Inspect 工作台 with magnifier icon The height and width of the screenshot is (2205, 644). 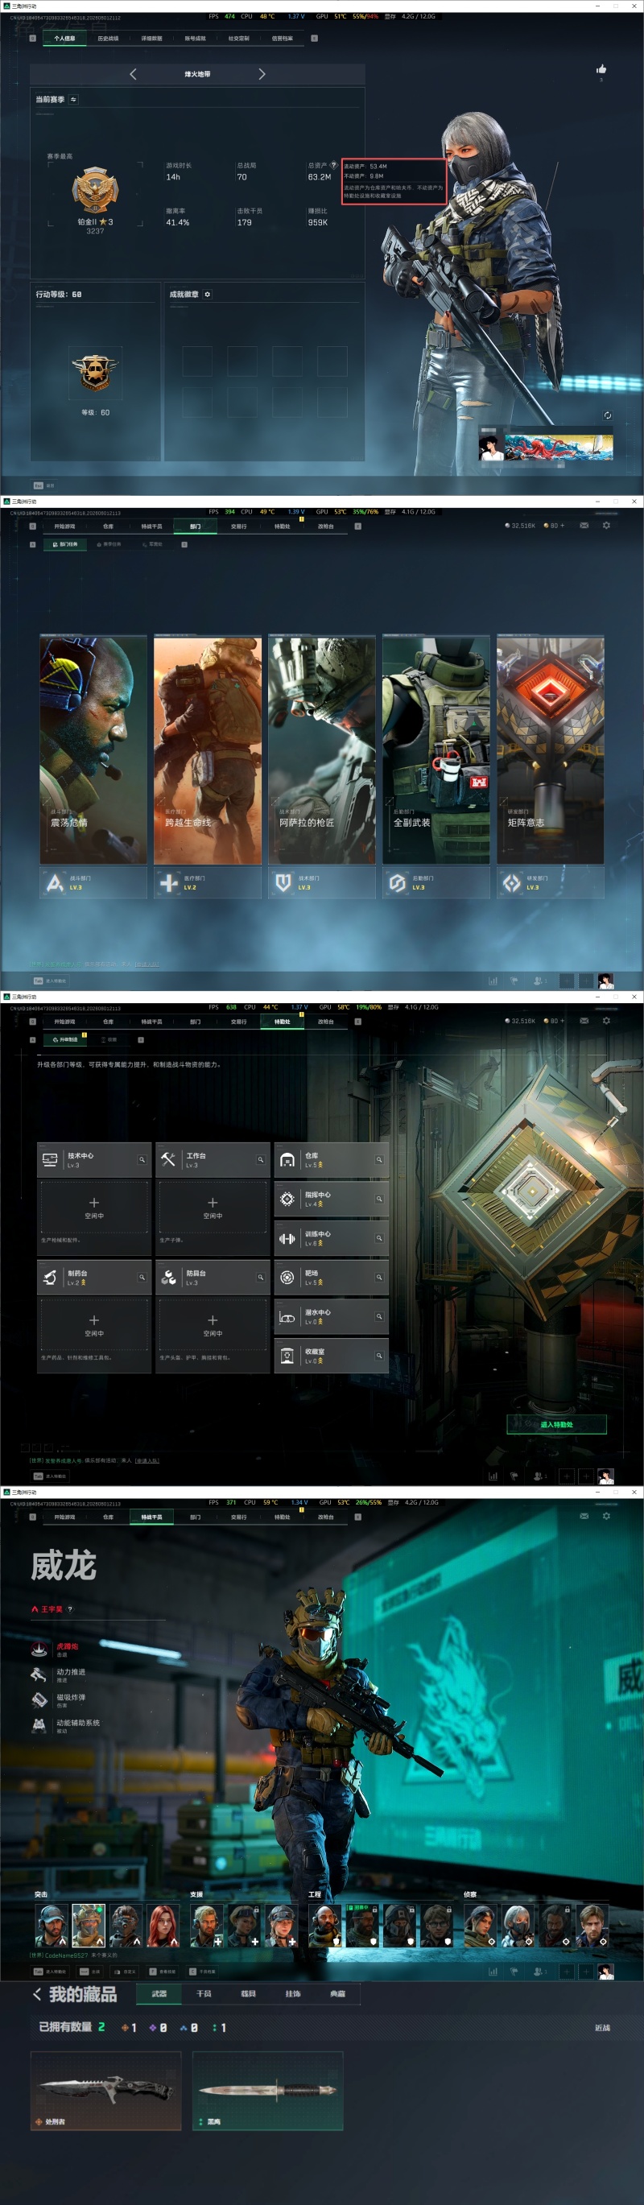(x=260, y=1160)
